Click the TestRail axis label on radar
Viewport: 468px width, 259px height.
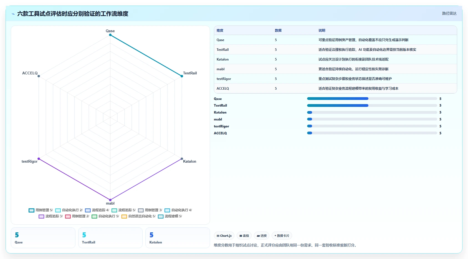pos(190,73)
